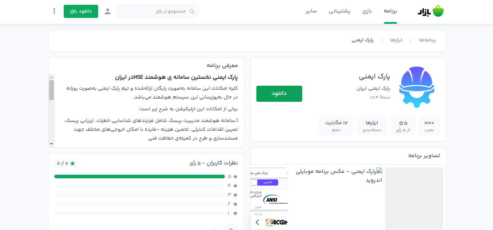Click the Park Imeni helmet app icon
Screen dimensions: 493x230
point(417,87)
